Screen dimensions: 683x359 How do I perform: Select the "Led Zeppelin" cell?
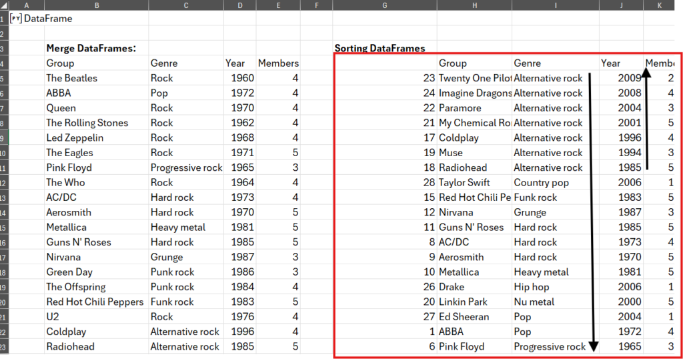96,137
